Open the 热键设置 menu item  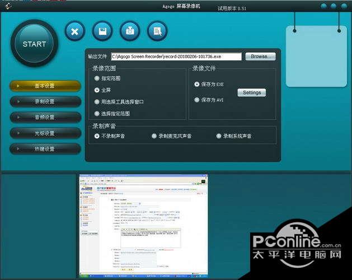[45, 149]
